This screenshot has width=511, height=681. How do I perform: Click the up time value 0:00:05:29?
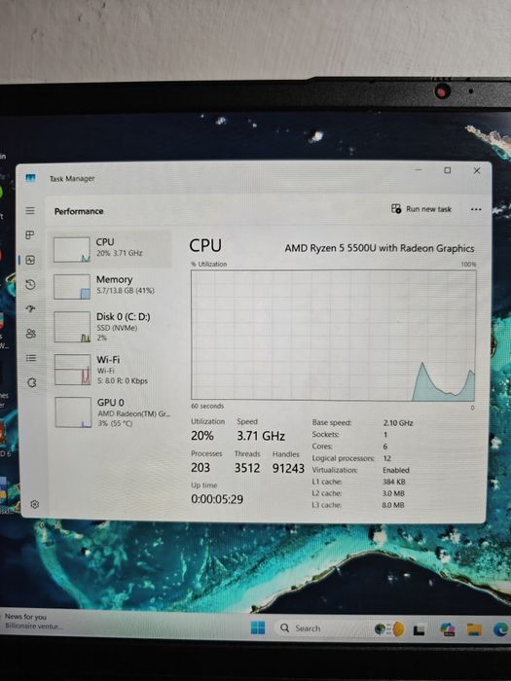[x=217, y=499]
